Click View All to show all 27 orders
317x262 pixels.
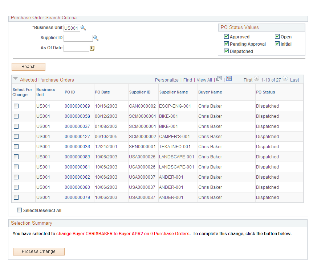pos(204,80)
